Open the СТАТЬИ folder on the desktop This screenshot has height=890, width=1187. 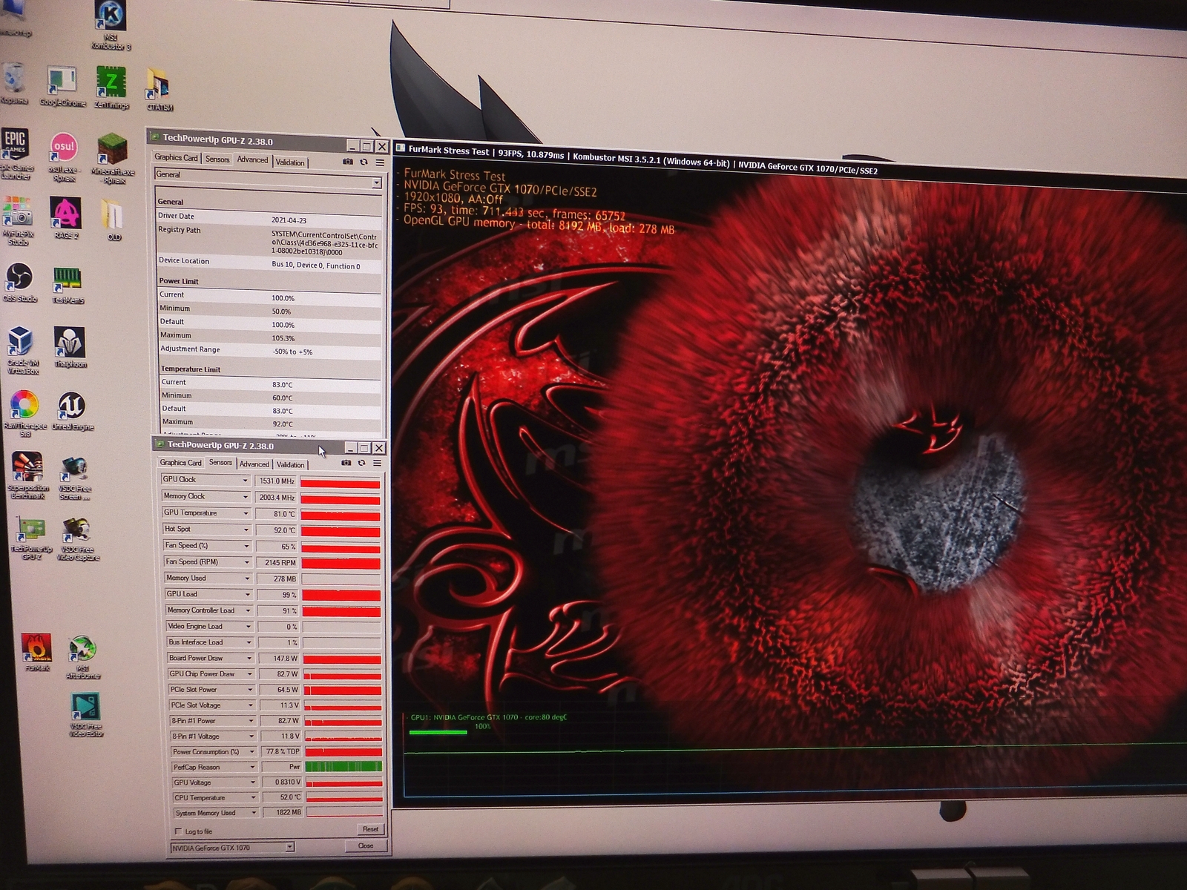click(x=159, y=90)
